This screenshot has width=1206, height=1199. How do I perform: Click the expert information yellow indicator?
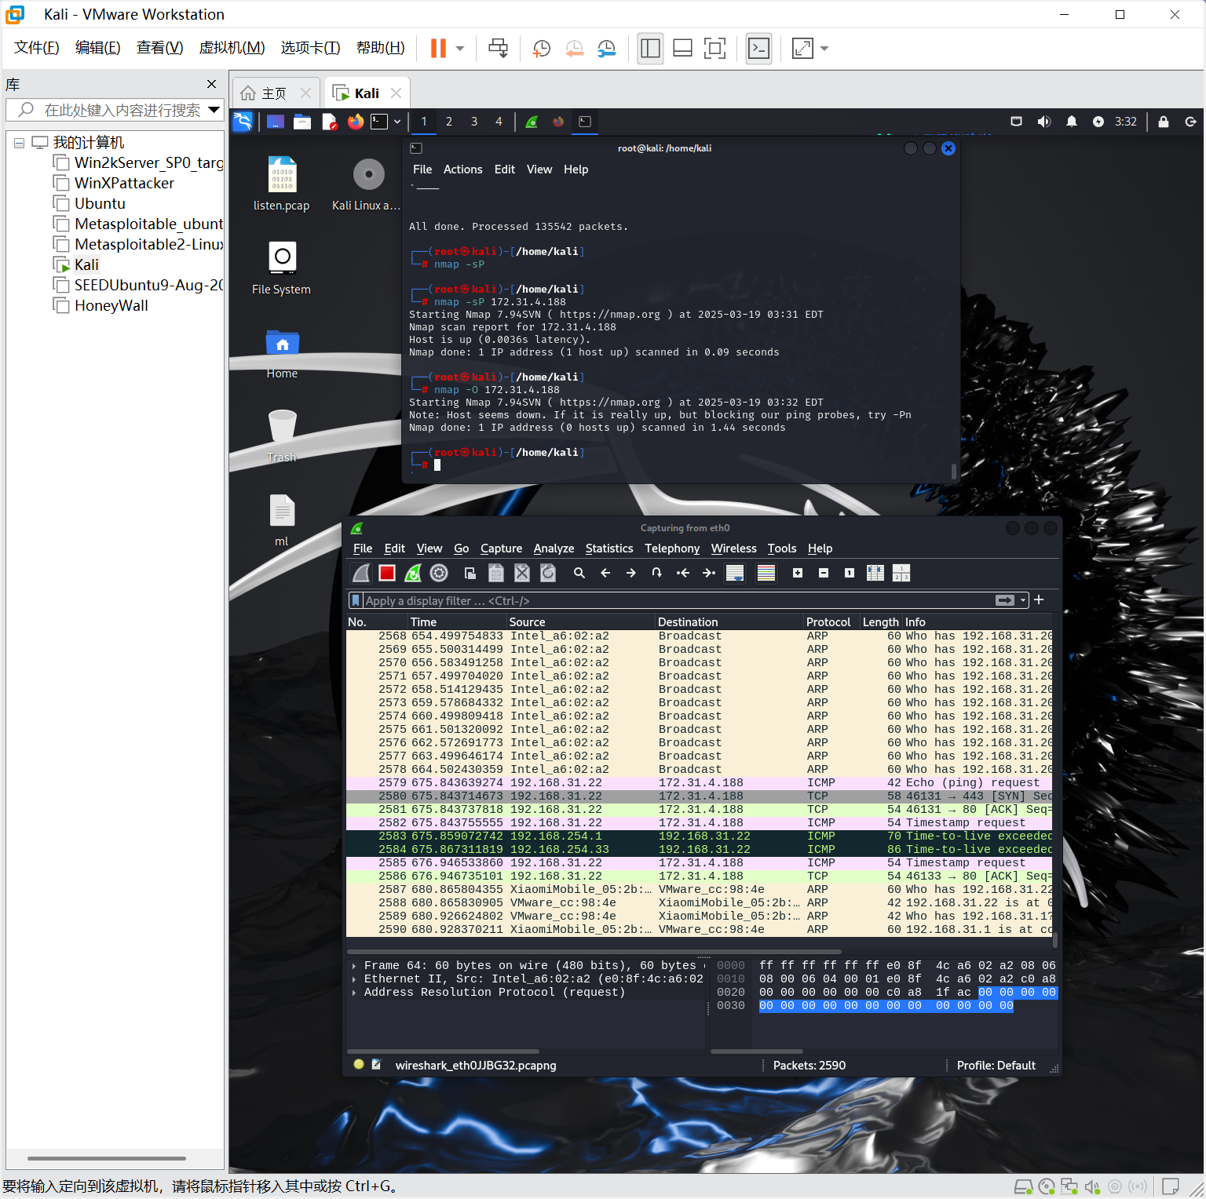(x=359, y=1065)
